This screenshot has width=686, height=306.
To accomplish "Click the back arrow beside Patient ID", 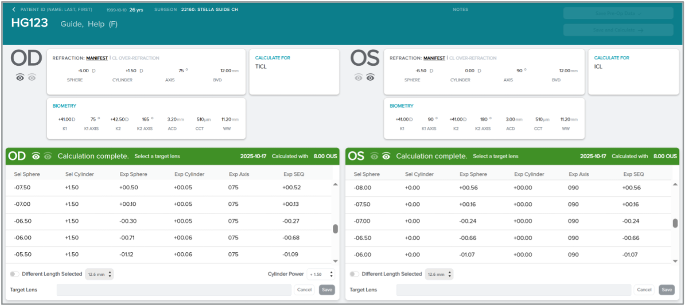I will click(x=14, y=9).
